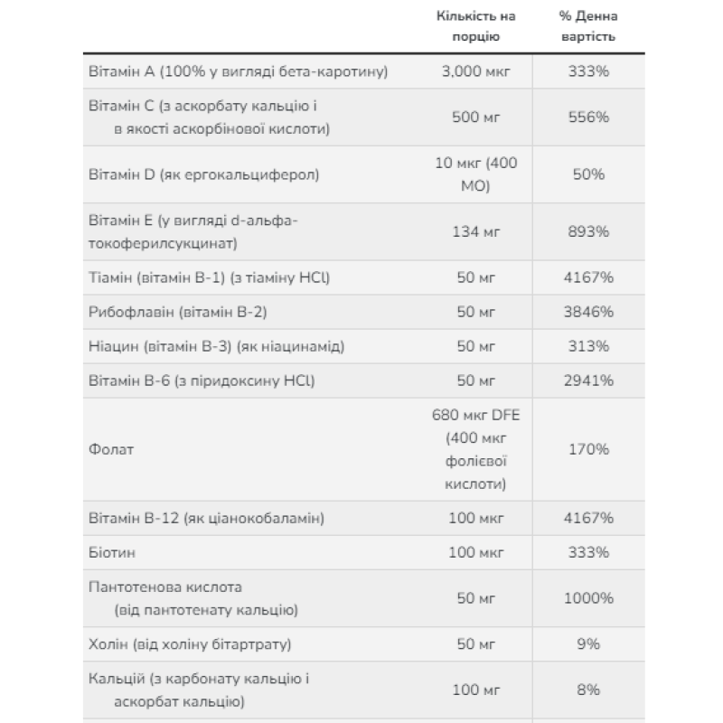Click the '% Денна вартість' column header

[588, 26]
